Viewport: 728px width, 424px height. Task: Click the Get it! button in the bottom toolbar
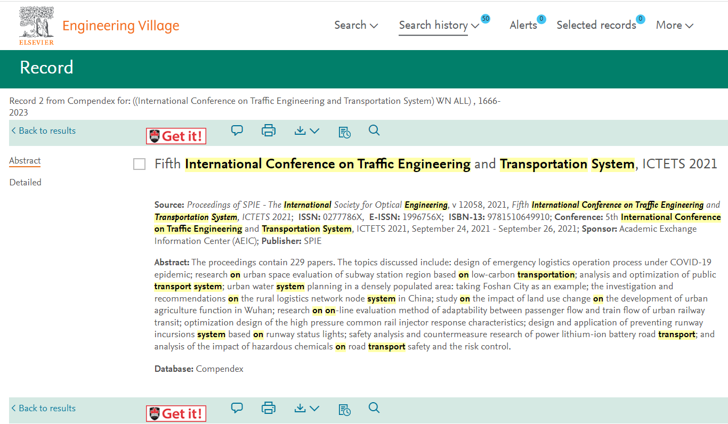click(176, 413)
